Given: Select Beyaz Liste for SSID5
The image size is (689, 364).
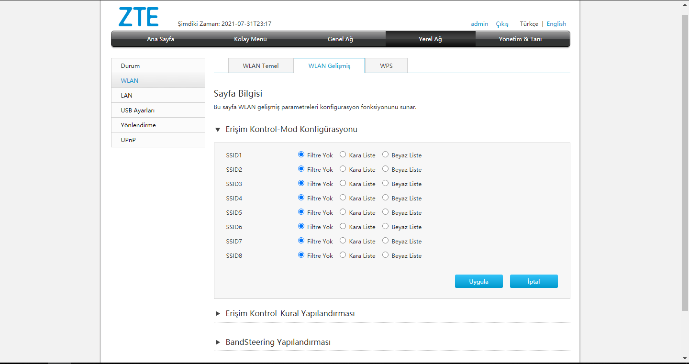Looking at the screenshot, I should click(385, 212).
